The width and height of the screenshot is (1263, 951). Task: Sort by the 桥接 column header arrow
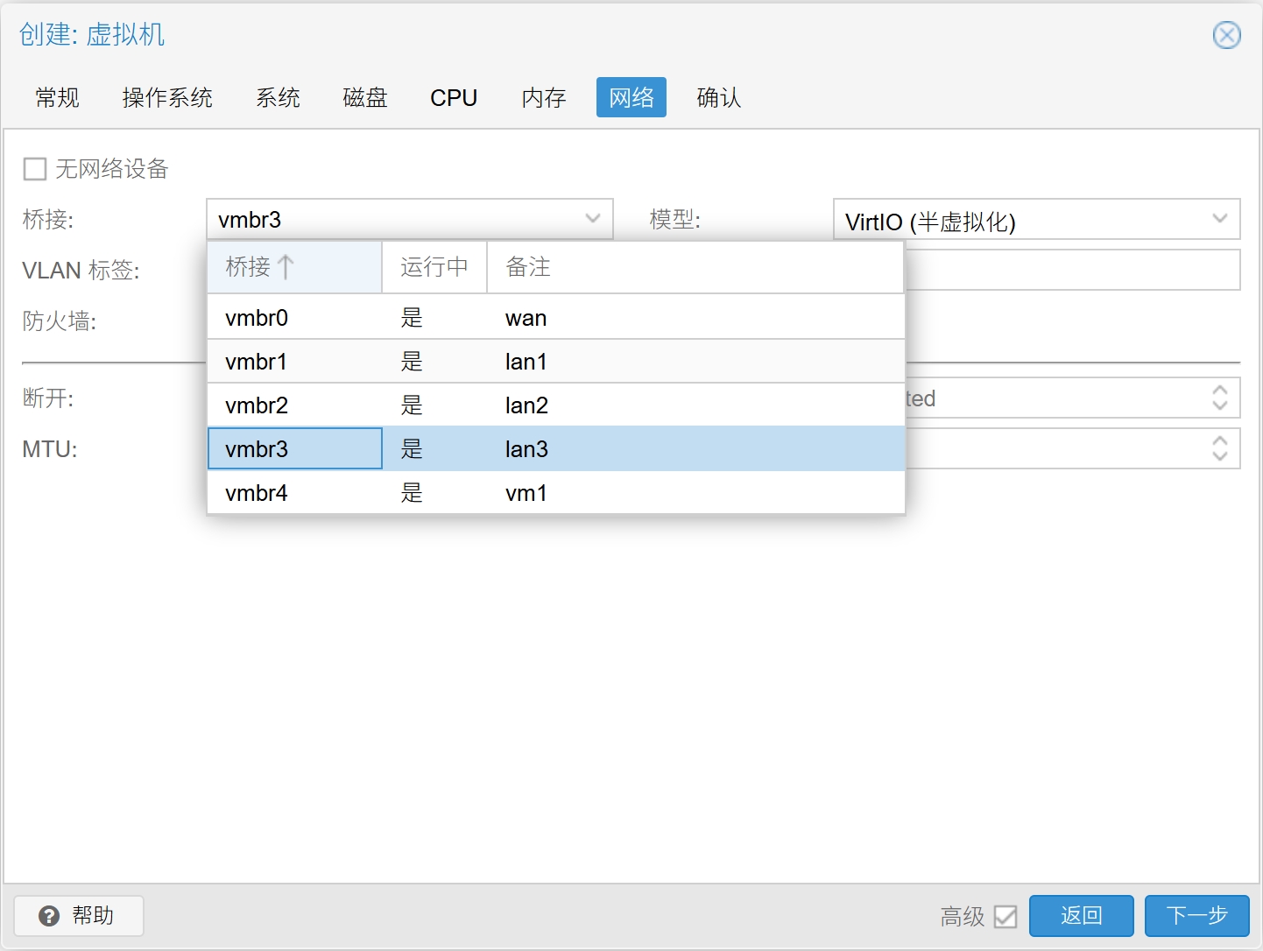click(x=285, y=267)
